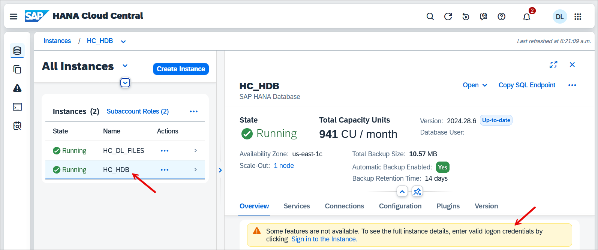Open the feedback headset icon

pyautogui.click(x=484, y=16)
